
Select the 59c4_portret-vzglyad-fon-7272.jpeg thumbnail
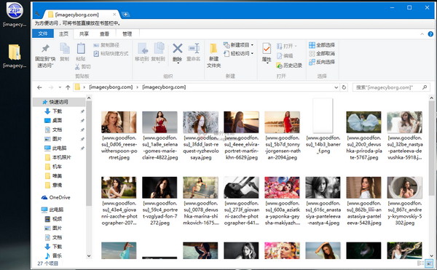click(x=160, y=187)
